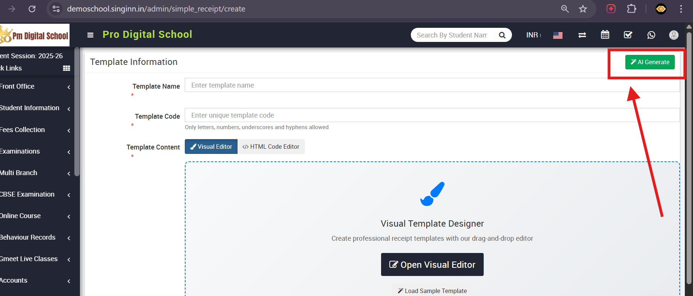The height and width of the screenshot is (296, 693).
Task: Click the AI Generate button
Action: coord(650,62)
